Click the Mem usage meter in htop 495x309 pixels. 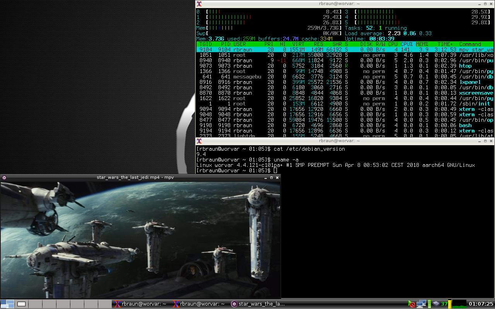tap(269, 28)
